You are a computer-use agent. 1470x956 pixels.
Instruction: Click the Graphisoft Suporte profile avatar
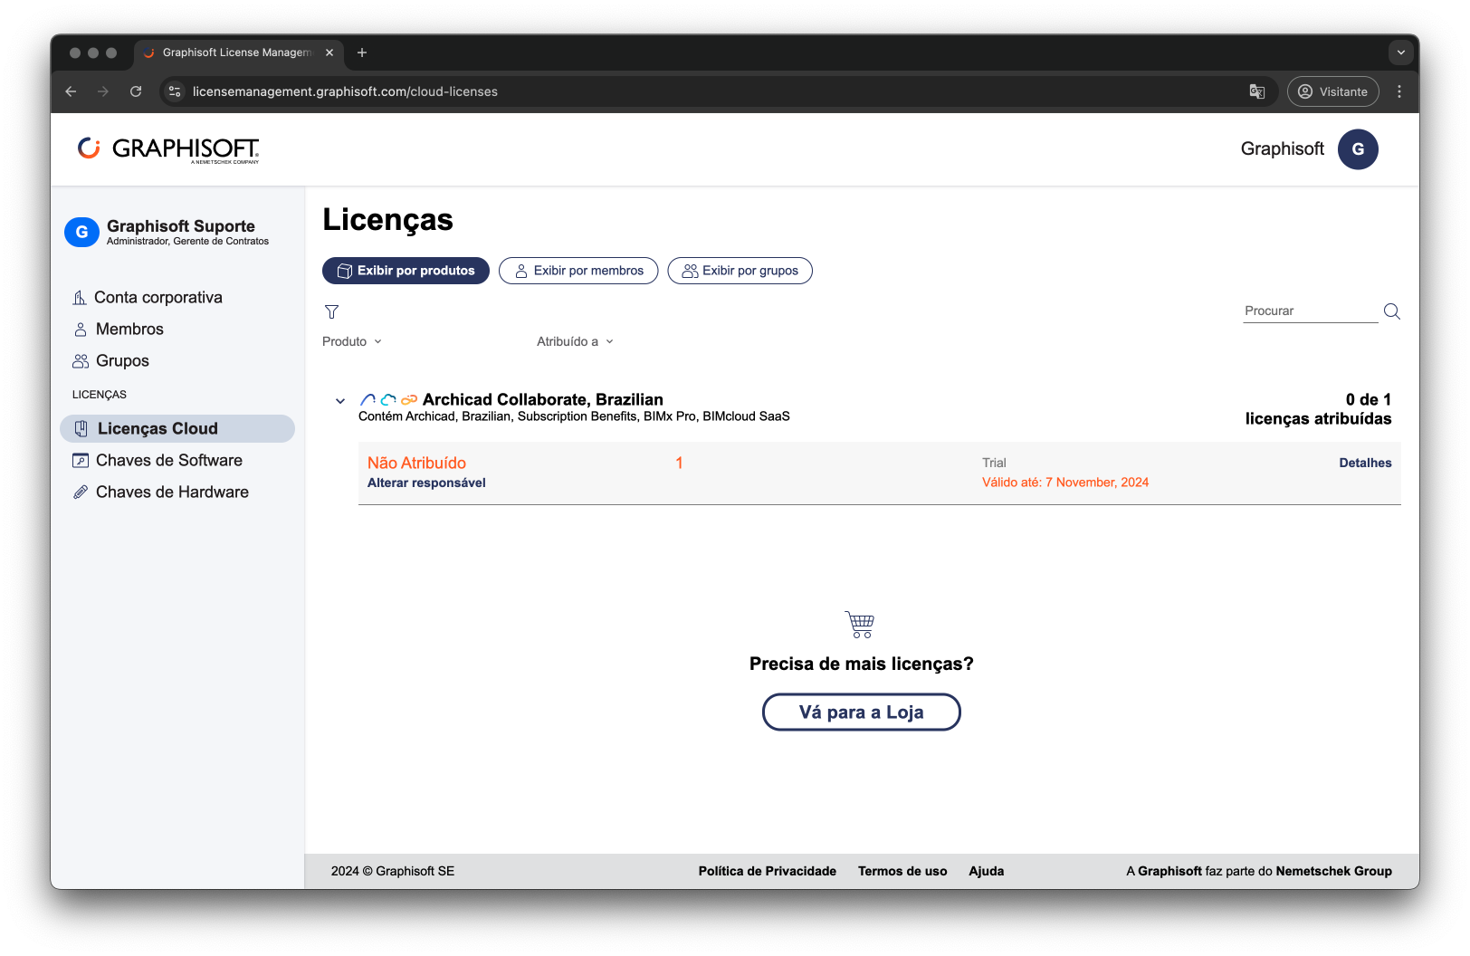point(81,232)
